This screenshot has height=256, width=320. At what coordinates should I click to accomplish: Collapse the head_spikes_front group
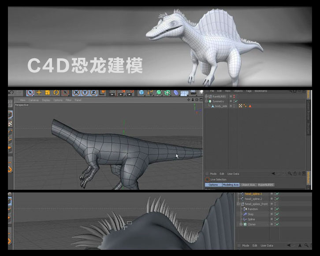[238, 204]
